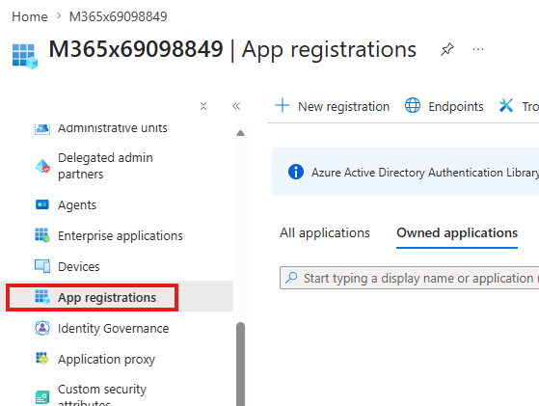The width and height of the screenshot is (539, 406).
Task: Clear the sidebar search with X icon
Action: pyautogui.click(x=203, y=106)
